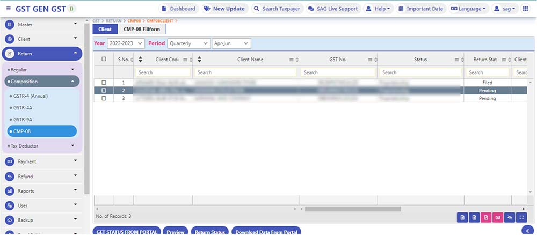Click the Client Name search field
537x235 pixels.
(246, 72)
